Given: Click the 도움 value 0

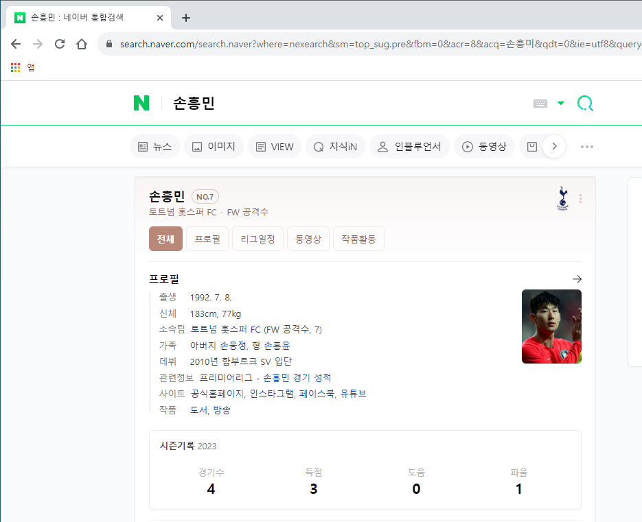Looking at the screenshot, I should [416, 489].
